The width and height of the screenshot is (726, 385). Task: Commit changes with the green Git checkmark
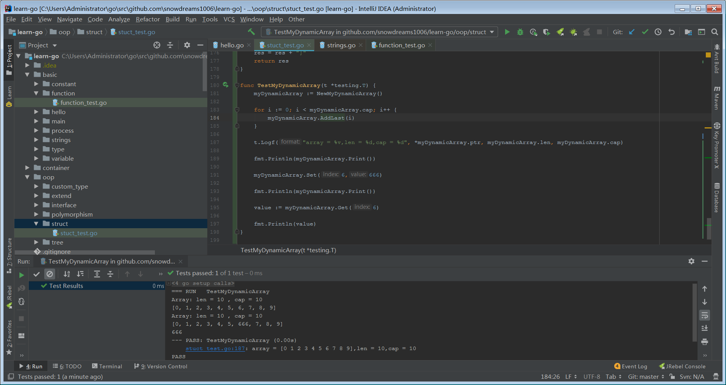pyautogui.click(x=645, y=32)
